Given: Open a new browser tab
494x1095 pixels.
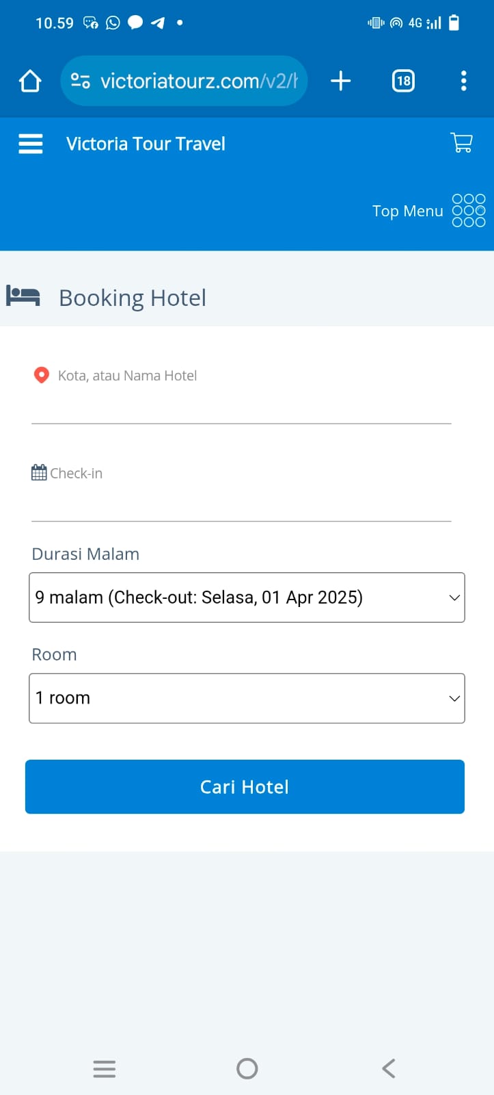Looking at the screenshot, I should pos(340,81).
